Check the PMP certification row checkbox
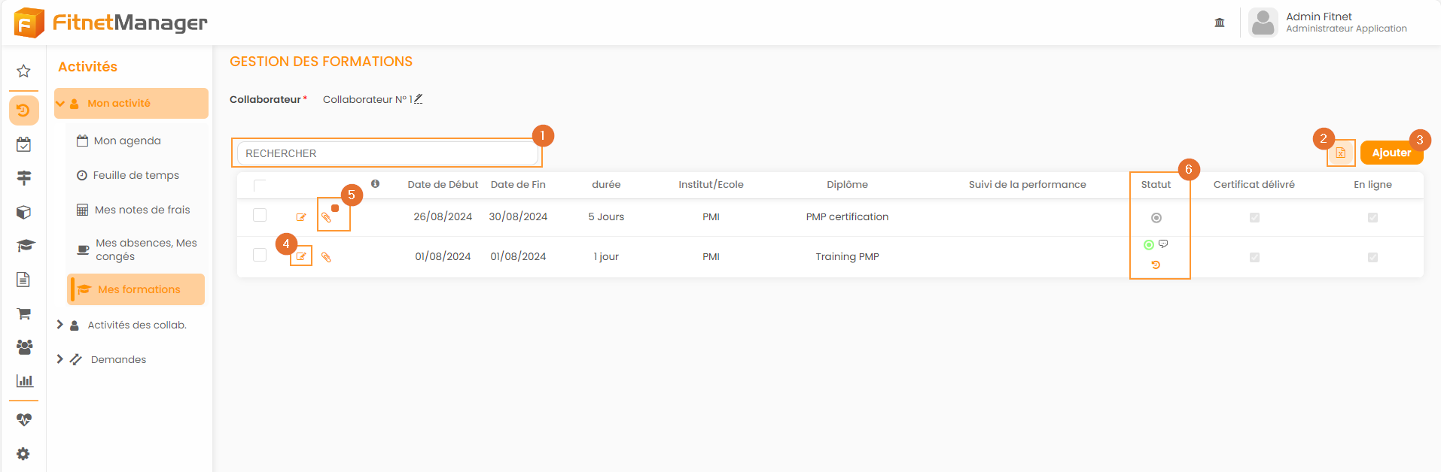 tap(260, 216)
